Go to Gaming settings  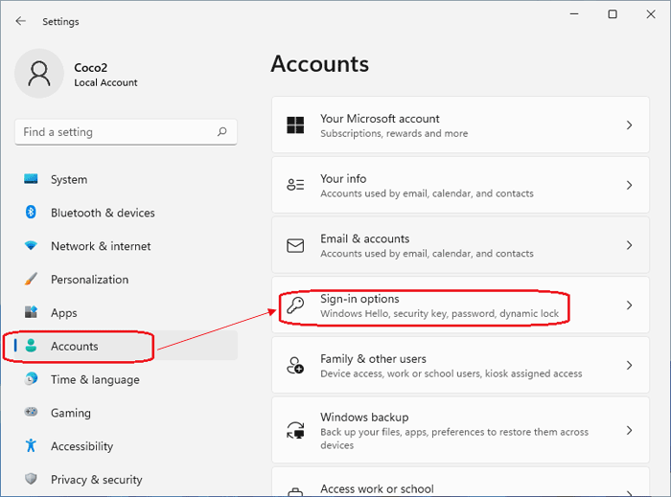pos(126,413)
